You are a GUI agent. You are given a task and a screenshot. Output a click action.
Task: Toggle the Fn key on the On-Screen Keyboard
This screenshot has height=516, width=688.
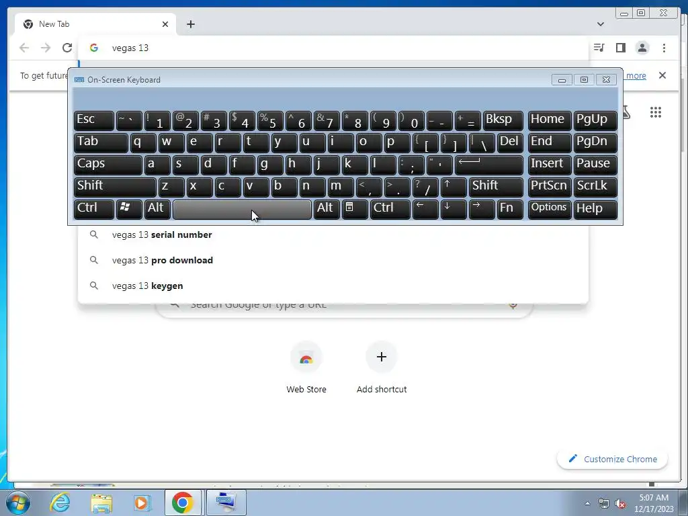(x=510, y=209)
